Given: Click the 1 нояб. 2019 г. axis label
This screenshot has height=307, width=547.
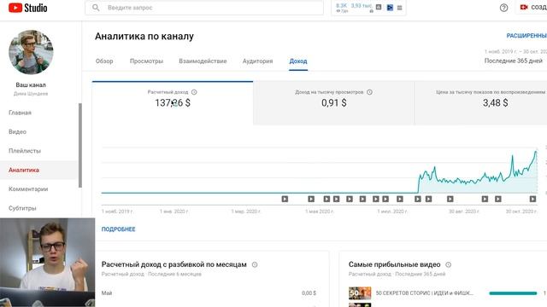Looking at the screenshot, I should pos(117,211).
